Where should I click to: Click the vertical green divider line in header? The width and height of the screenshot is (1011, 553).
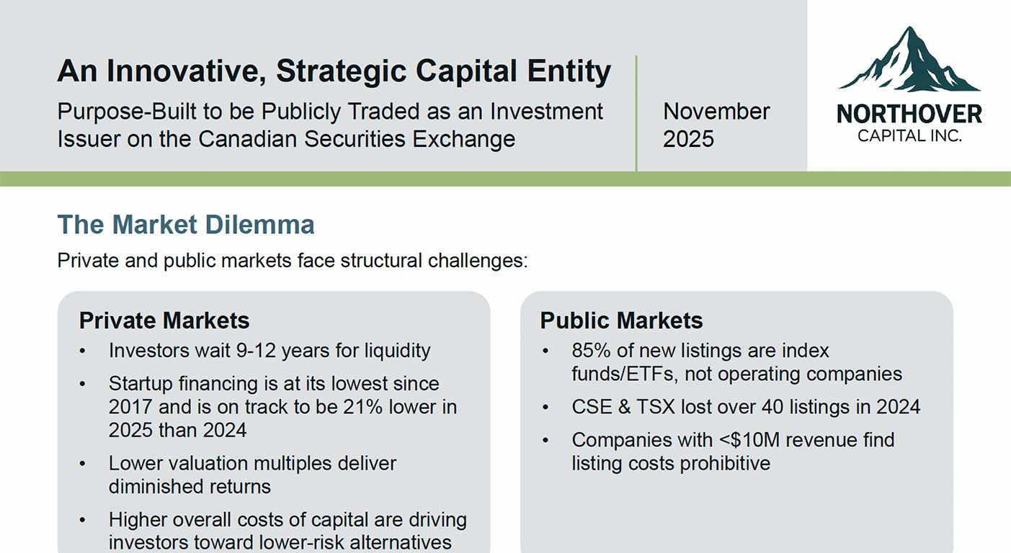[x=636, y=113]
